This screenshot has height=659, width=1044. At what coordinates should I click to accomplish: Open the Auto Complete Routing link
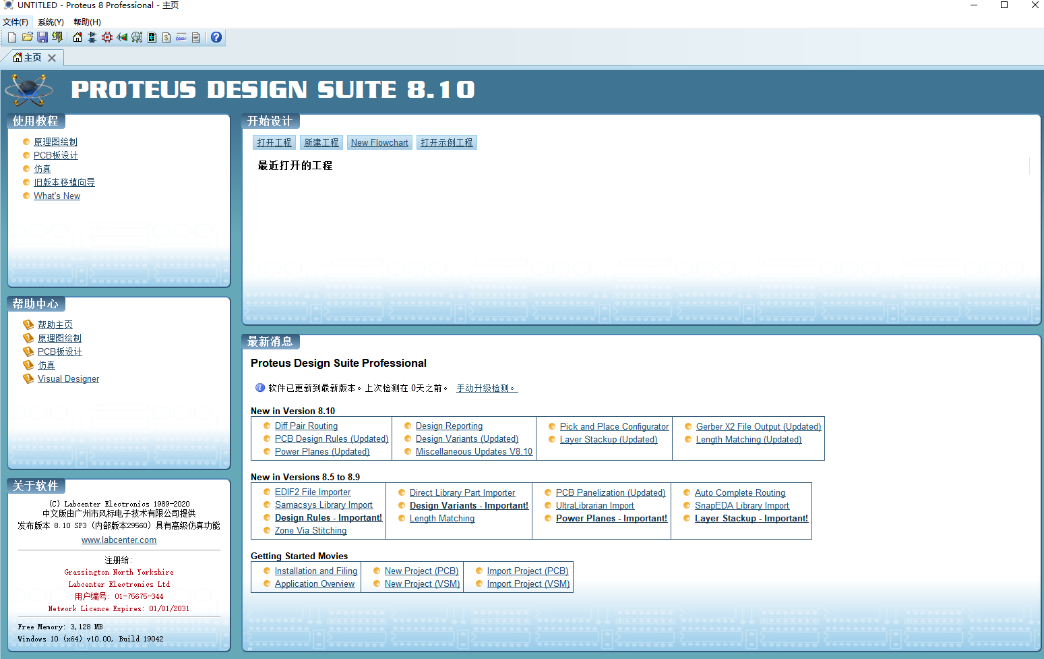coord(740,492)
